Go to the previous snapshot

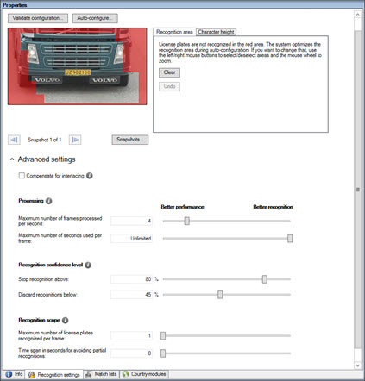click(x=14, y=140)
